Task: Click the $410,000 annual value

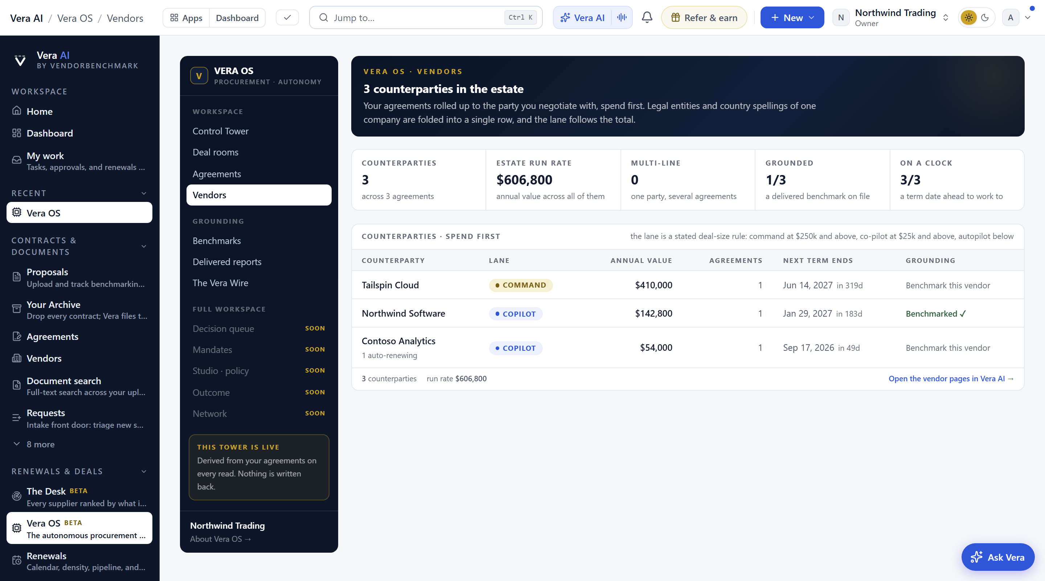Action: tap(653, 285)
